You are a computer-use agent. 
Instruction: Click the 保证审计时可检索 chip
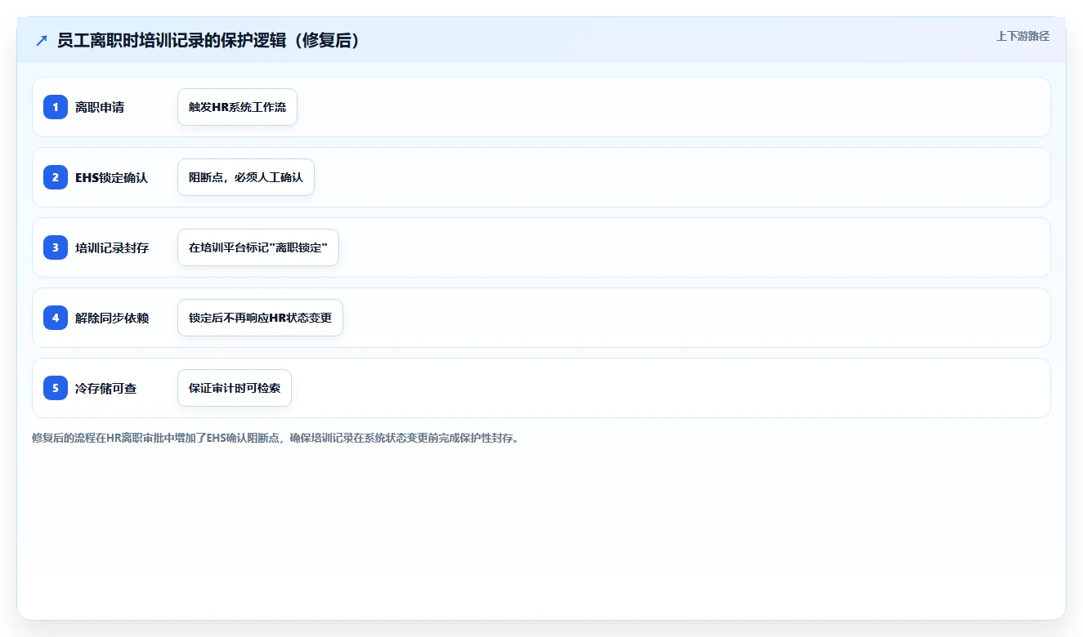(235, 388)
